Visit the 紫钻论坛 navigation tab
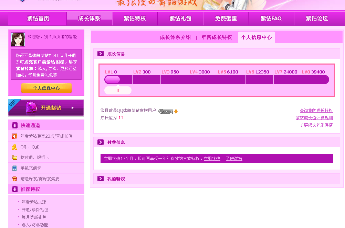345x228 pixels. 317,19
